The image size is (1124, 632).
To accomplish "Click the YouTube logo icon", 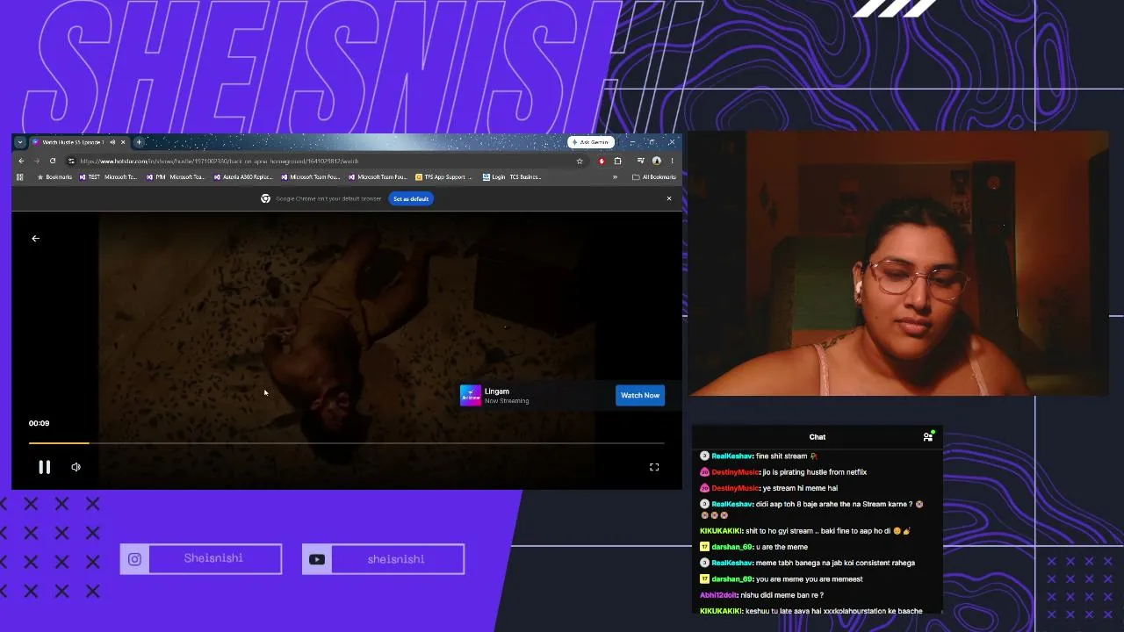I will point(317,559).
